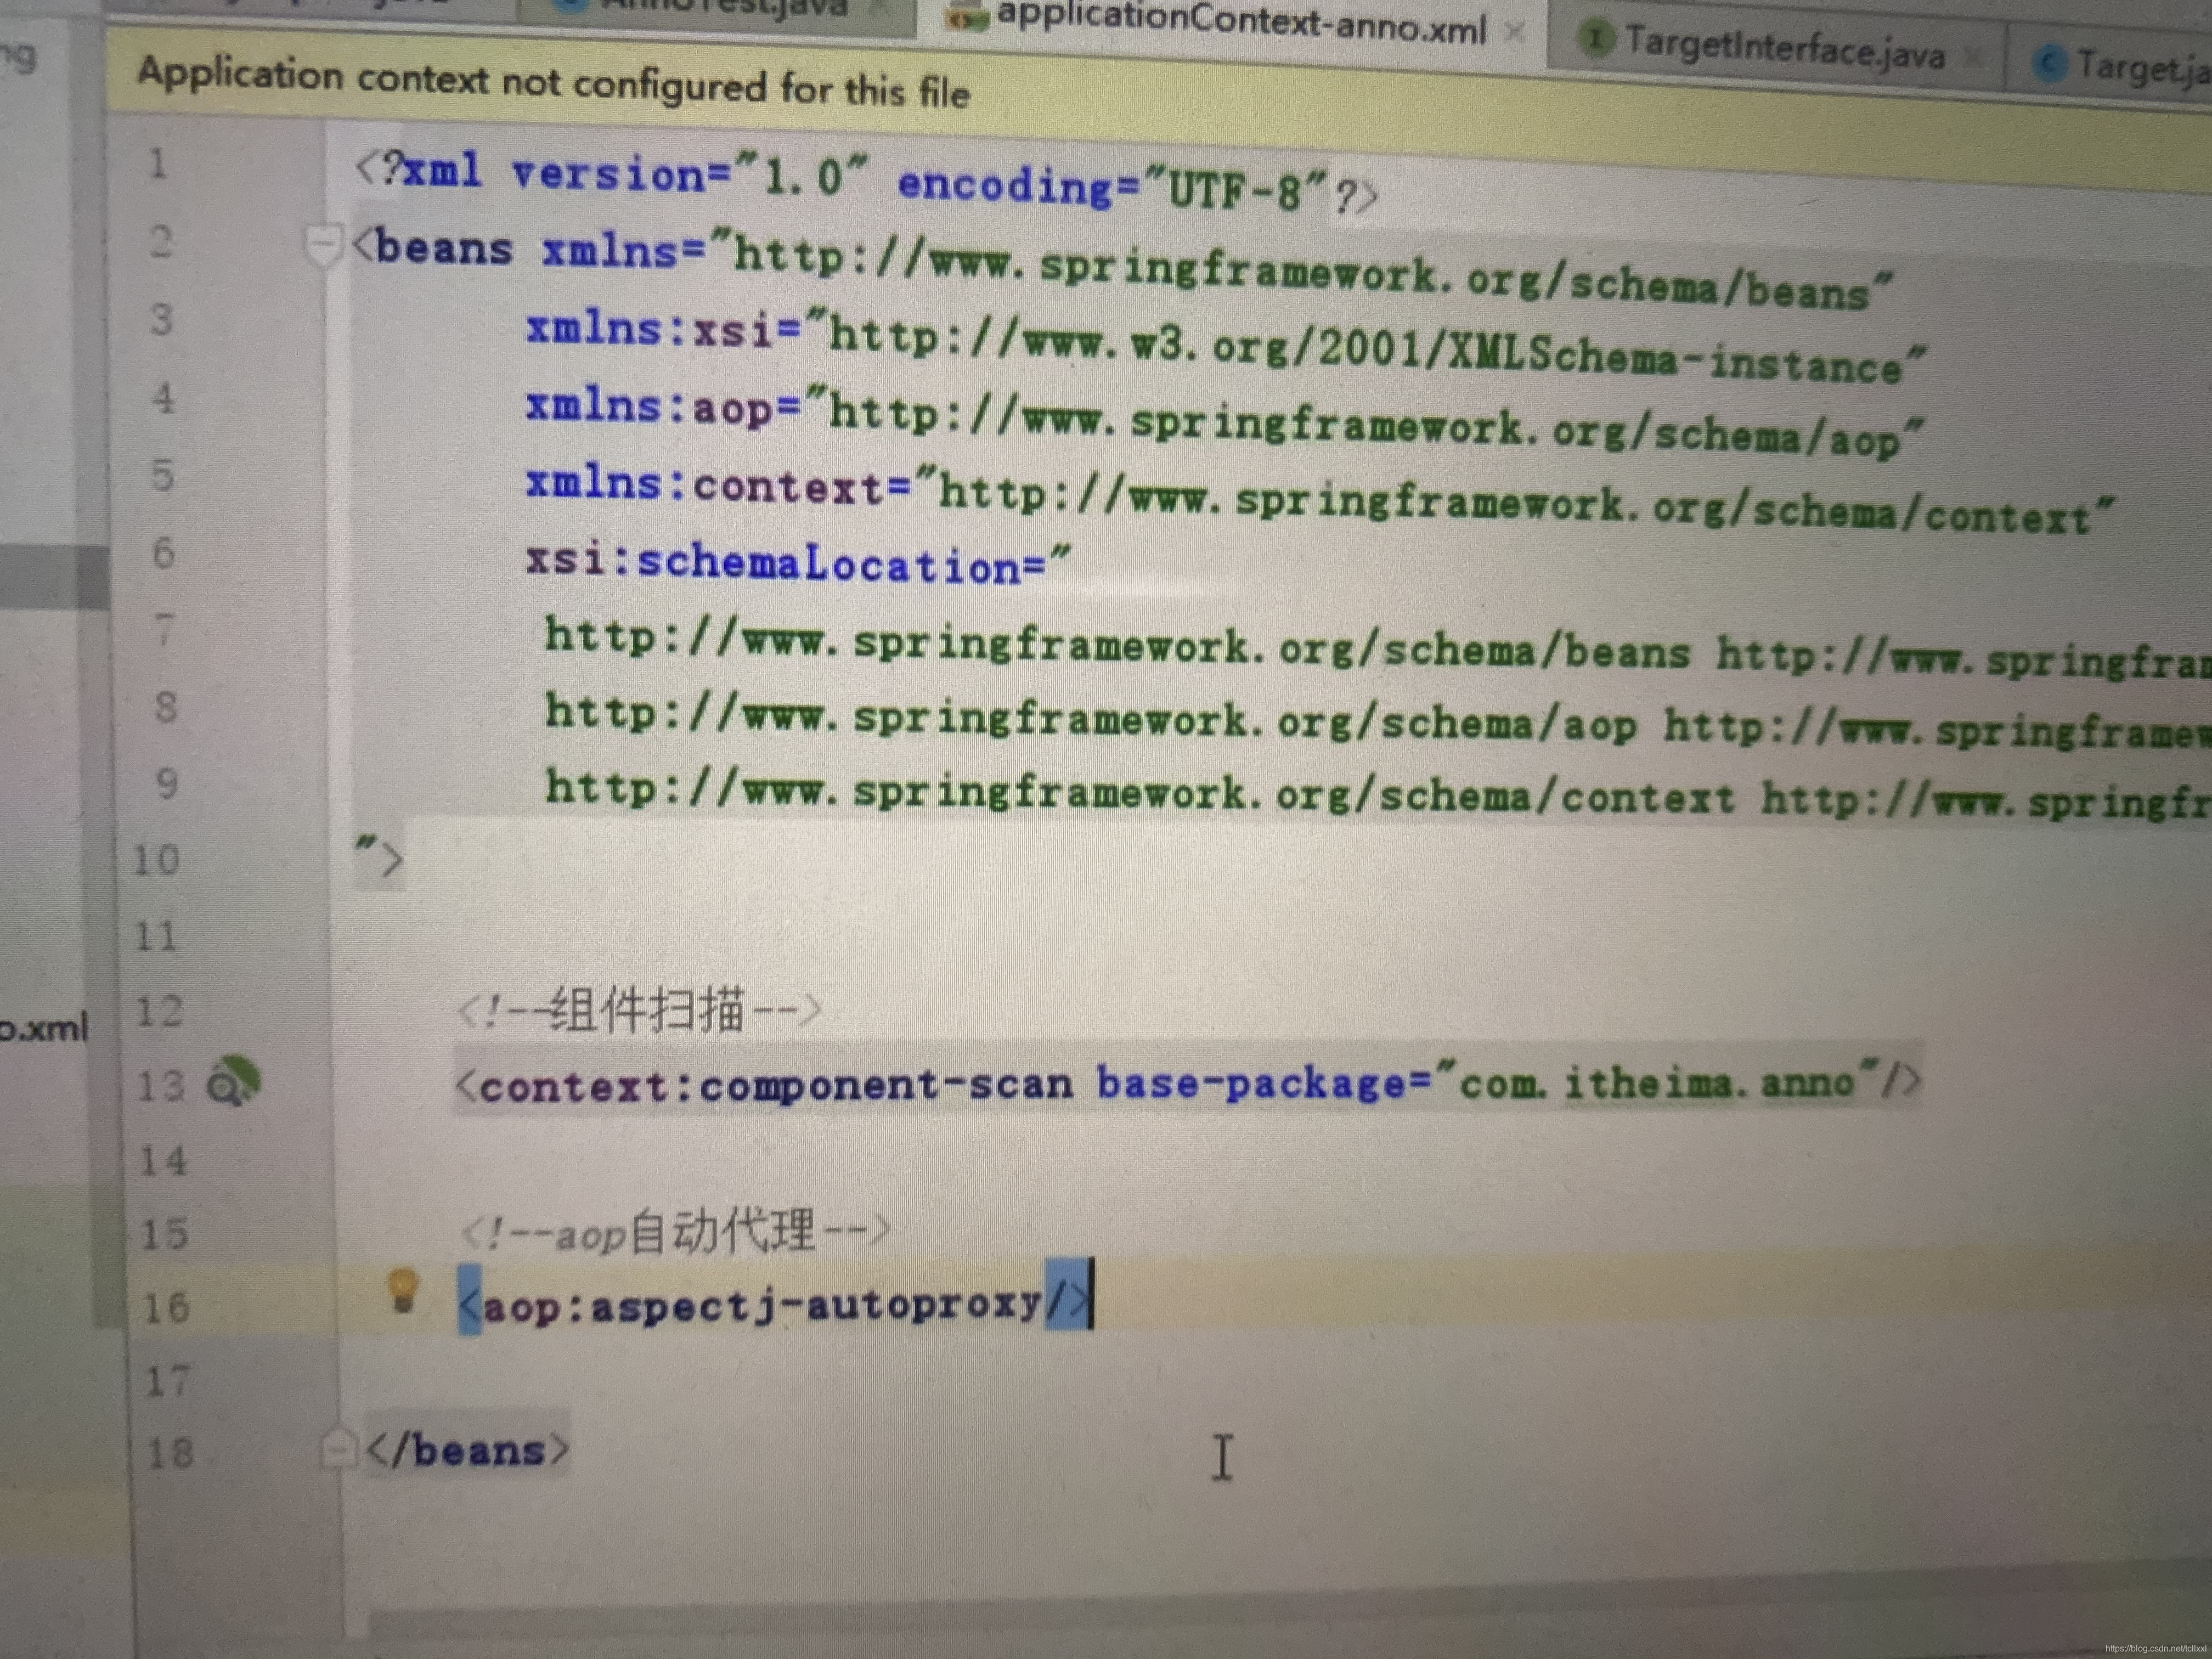Open the lightbulb intention actions on line 16
Screen dimensions: 2212x1659
click(x=402, y=1291)
